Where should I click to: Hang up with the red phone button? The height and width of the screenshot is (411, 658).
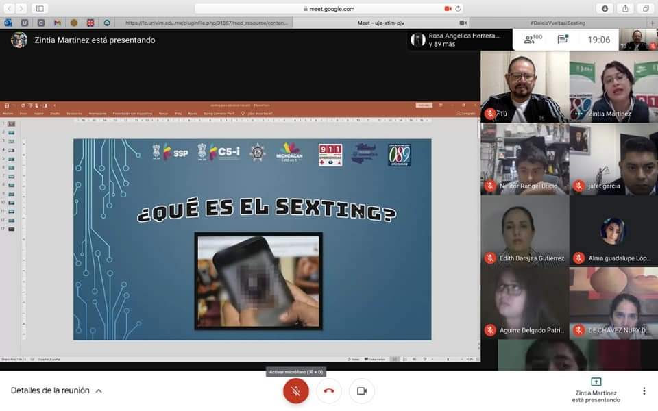(x=329, y=391)
